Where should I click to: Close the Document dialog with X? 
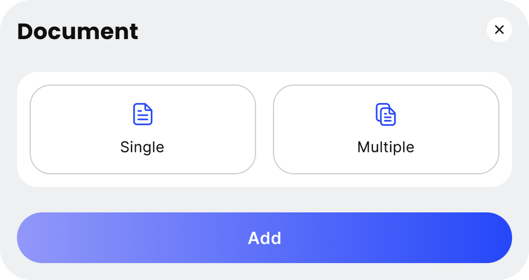coord(499,30)
